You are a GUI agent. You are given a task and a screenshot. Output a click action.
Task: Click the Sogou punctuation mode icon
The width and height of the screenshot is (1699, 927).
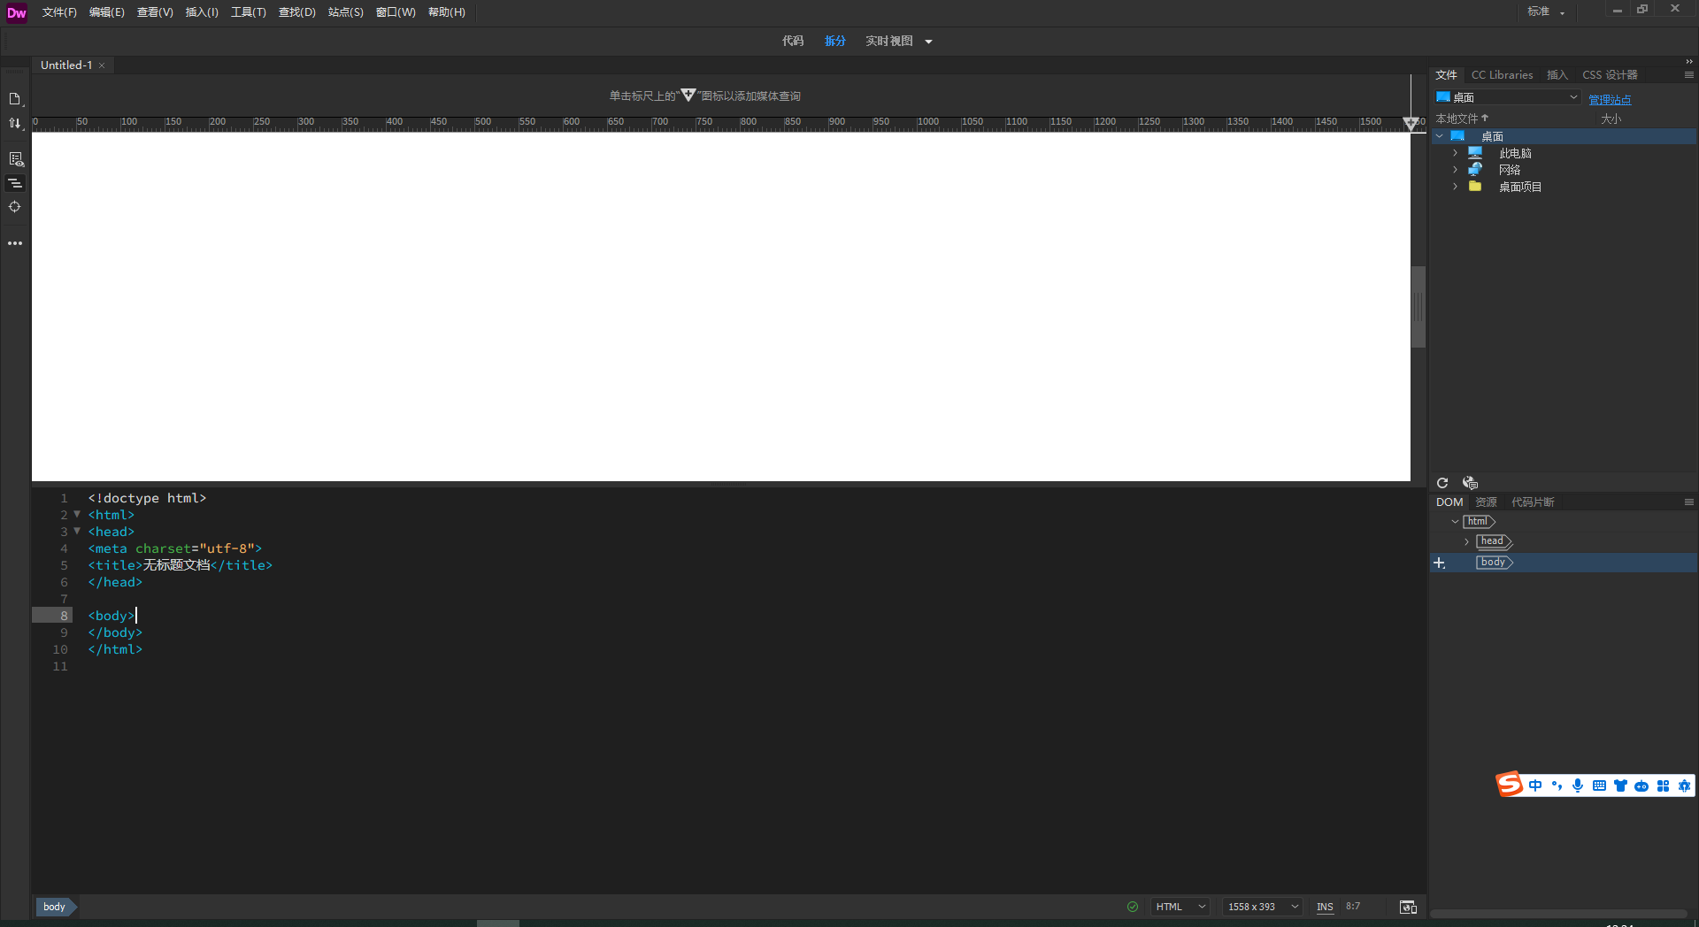1557,785
